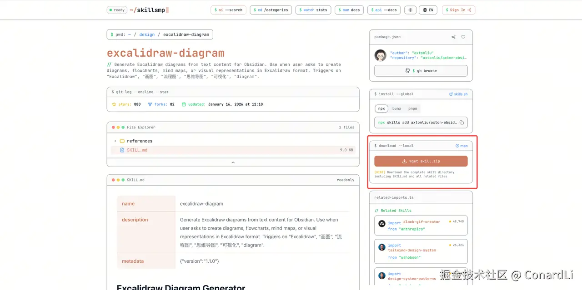This screenshot has height=290, width=582.
Task: Open the EN language selector
Action: tap(428, 10)
